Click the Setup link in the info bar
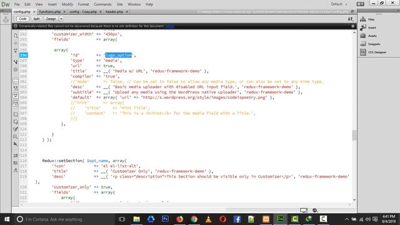The height and width of the screenshot is (225, 400). tap(169, 26)
